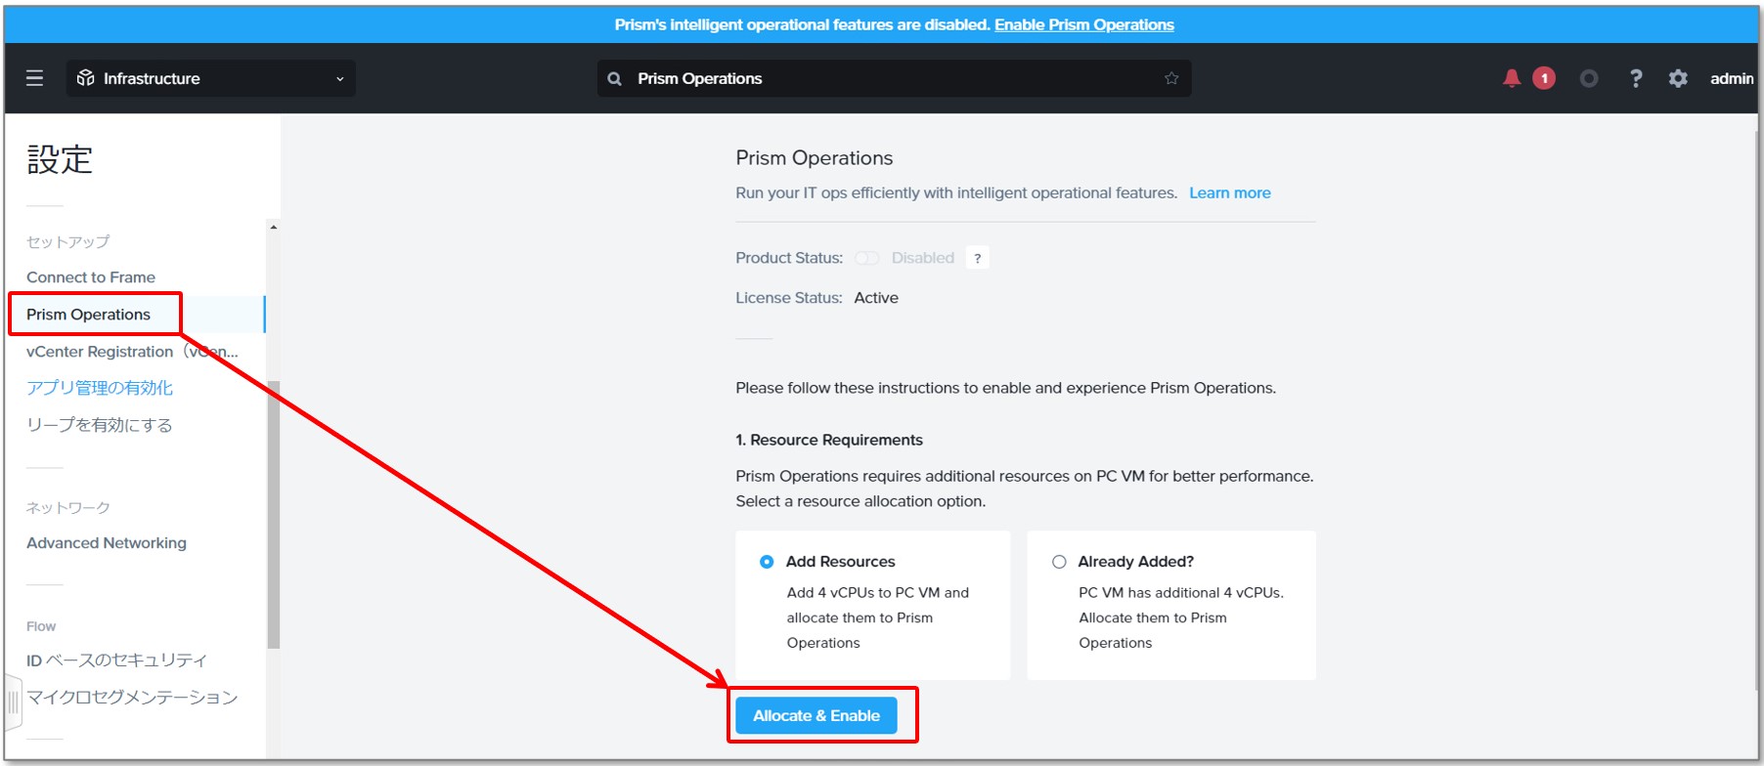This screenshot has width=1764, height=766.
Task: Select Advanced Networking in sidebar
Action: tap(107, 543)
